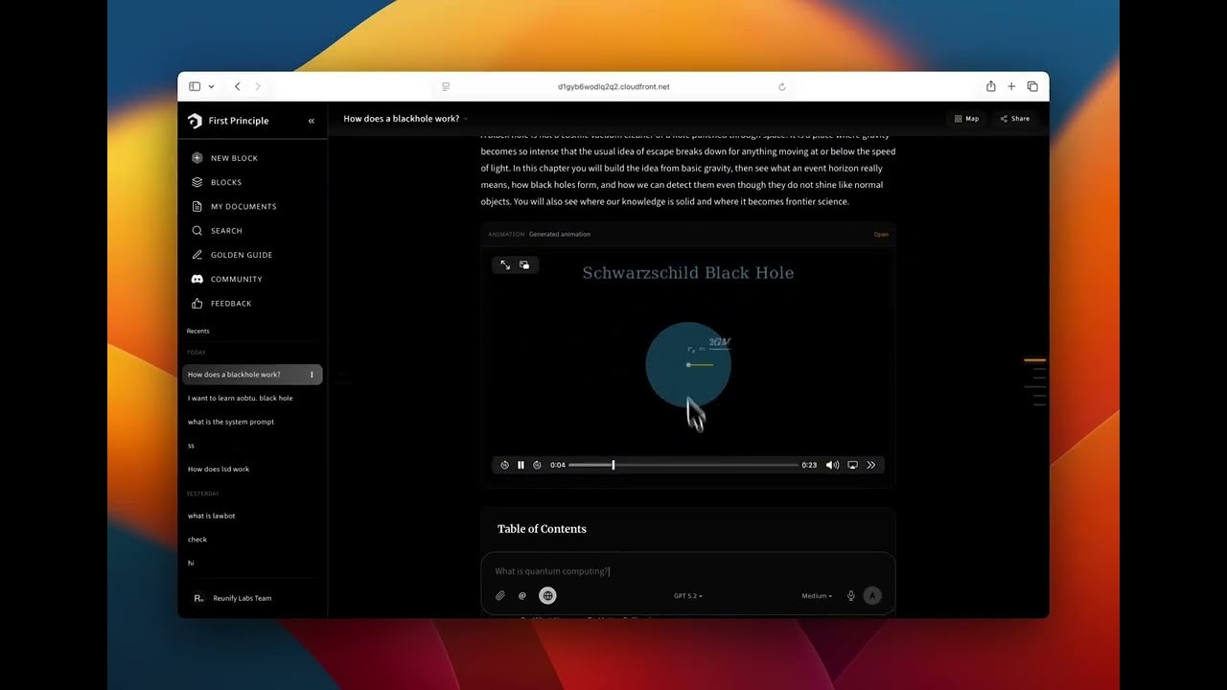Click the Table of Contents heading
1227x690 pixels.
coord(542,529)
